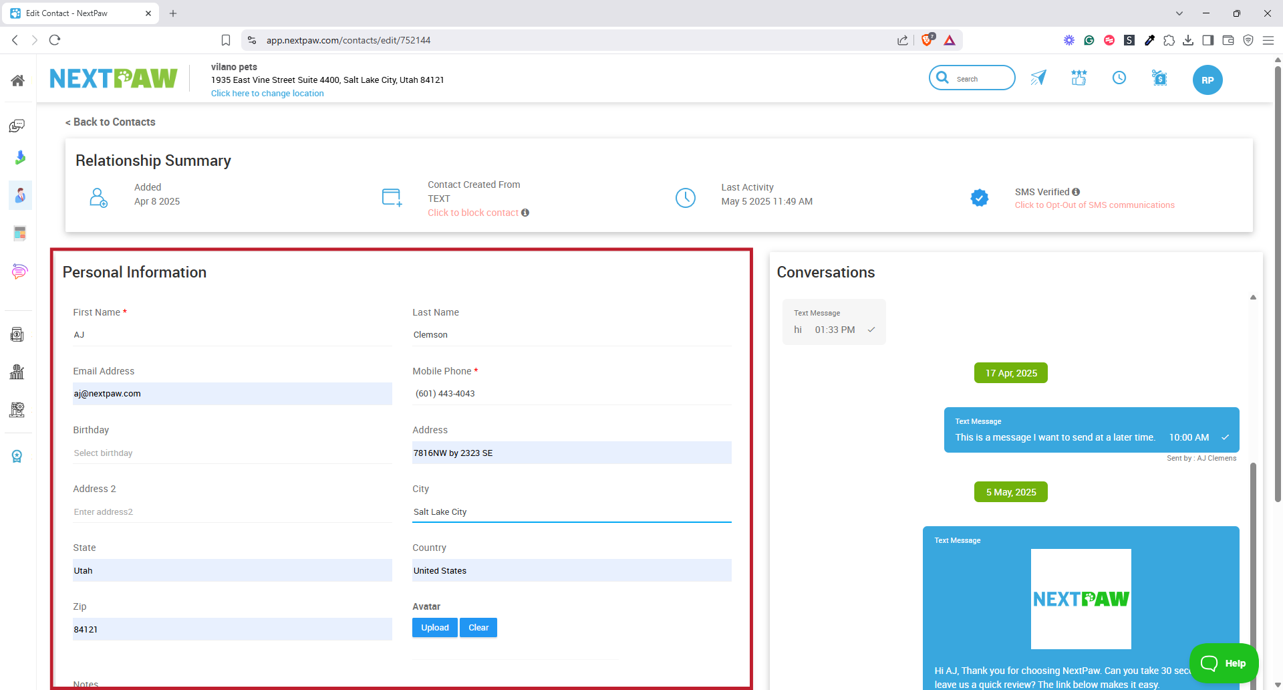Viewport: 1283px width, 690px height.
Task: Open the browser downloads icon
Action: tap(1188, 40)
